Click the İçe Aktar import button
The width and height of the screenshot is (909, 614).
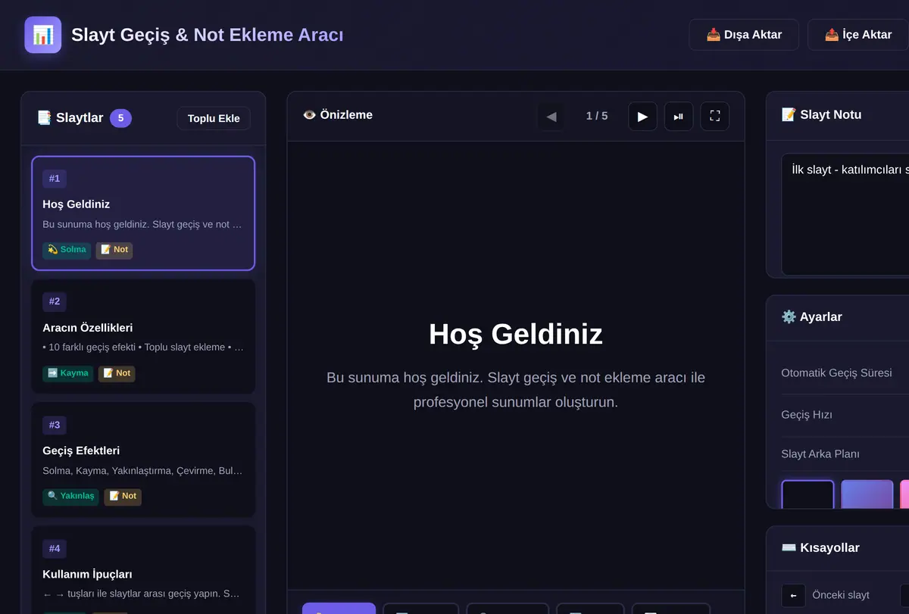858,35
